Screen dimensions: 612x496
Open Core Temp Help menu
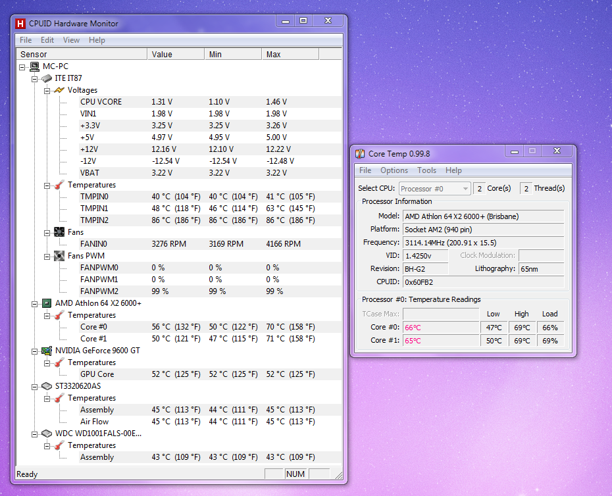453,170
